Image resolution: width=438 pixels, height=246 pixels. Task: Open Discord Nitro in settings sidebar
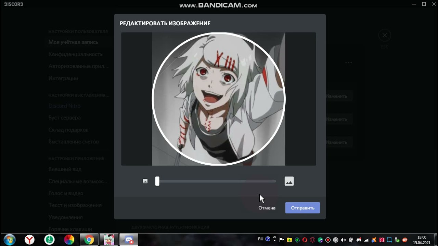tap(64, 106)
